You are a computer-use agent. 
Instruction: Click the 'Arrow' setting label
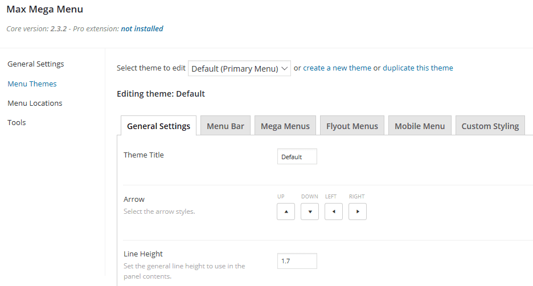point(134,199)
